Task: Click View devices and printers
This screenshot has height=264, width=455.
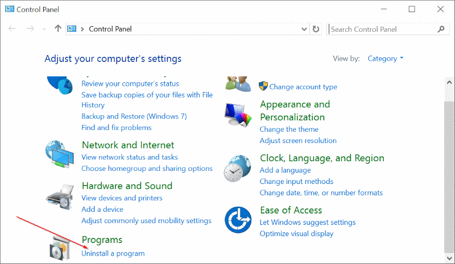Action: pyautogui.click(x=122, y=198)
